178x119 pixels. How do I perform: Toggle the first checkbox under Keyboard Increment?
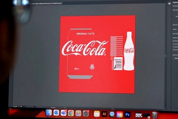(174, 44)
